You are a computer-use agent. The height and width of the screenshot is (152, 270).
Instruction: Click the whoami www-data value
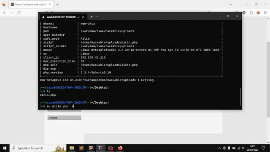coord(88,24)
